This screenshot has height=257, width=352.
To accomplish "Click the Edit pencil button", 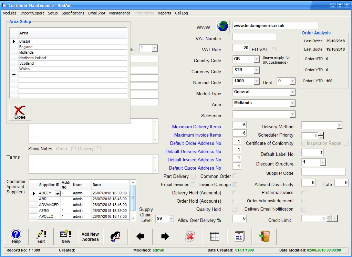I will [41, 237].
